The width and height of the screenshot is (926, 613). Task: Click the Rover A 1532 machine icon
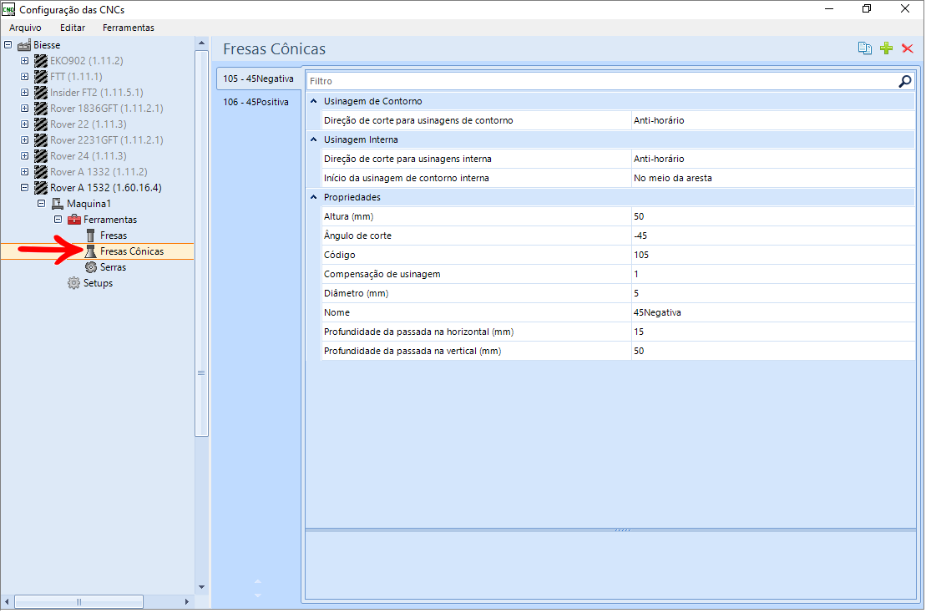[41, 188]
